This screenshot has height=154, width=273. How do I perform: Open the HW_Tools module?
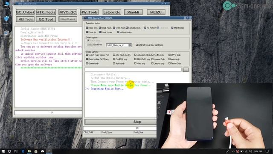click(89, 12)
